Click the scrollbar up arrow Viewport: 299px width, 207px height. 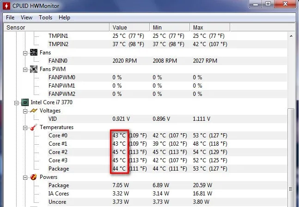(291, 36)
